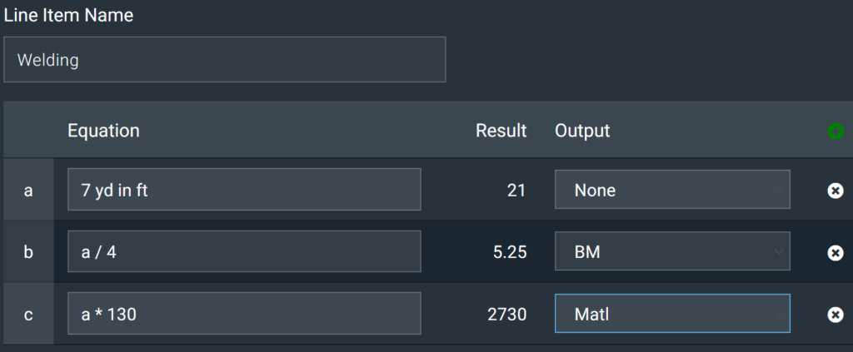The height and width of the screenshot is (352, 853).
Task: Click the Result column header
Action: coord(501,131)
